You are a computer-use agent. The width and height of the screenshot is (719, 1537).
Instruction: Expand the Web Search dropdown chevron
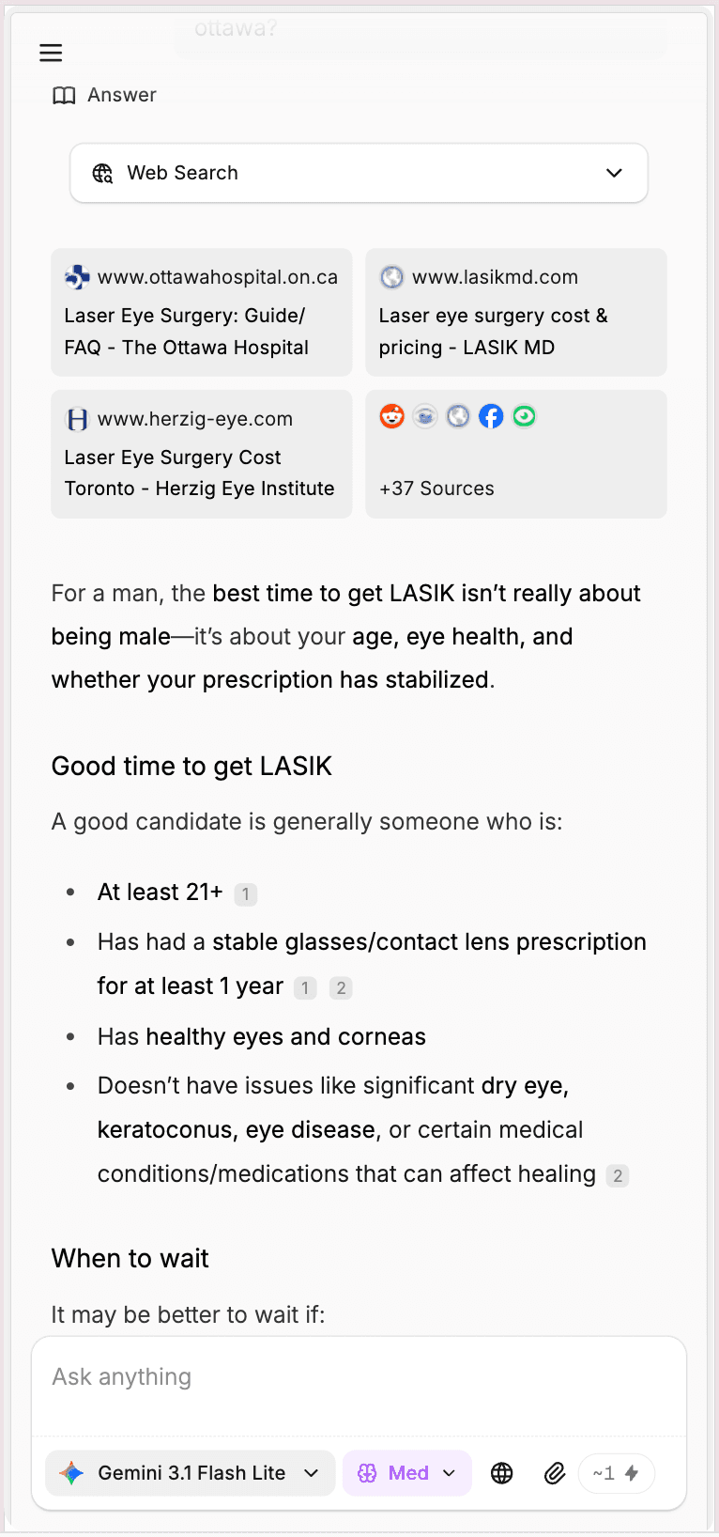[614, 173]
